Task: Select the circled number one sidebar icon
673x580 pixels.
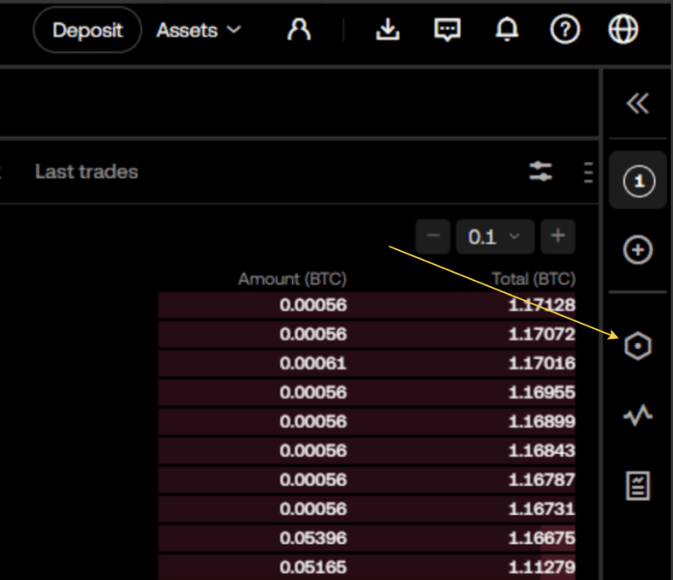Action: [x=638, y=182]
